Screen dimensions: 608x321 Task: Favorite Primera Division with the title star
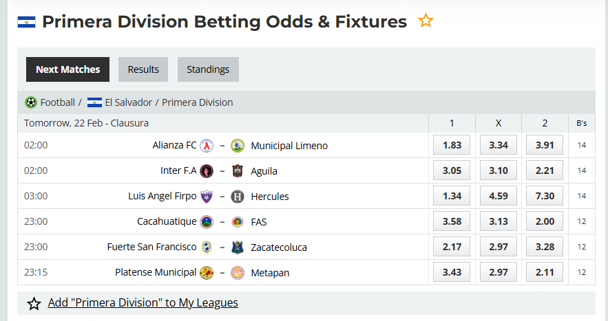[x=426, y=21]
